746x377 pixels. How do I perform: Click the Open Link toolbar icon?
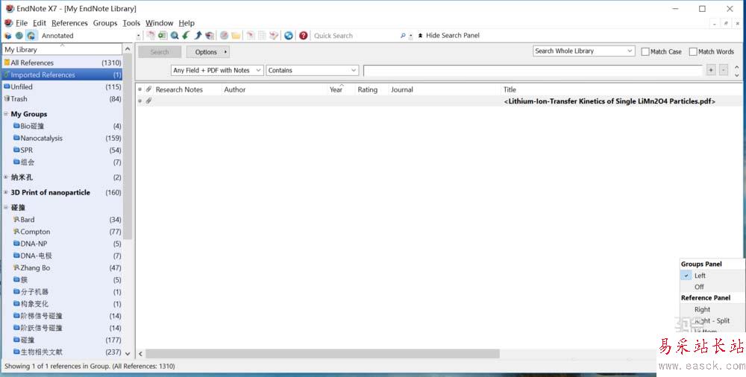click(224, 36)
